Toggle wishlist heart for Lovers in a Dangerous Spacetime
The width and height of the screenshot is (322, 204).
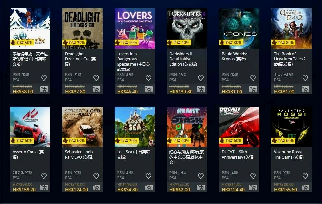148,78
